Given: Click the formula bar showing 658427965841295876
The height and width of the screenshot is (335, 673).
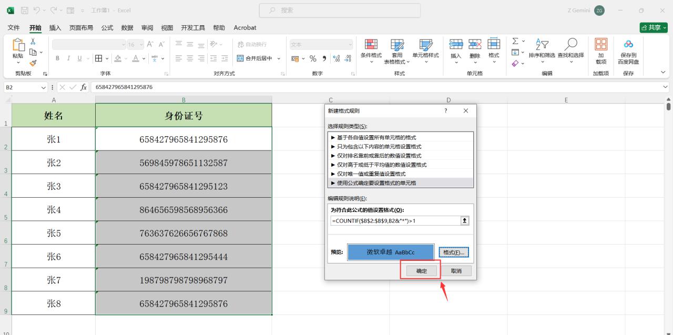Looking at the screenshot, I should [376, 87].
